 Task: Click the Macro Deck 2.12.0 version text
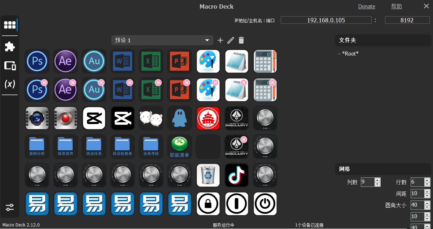[x=21, y=225]
